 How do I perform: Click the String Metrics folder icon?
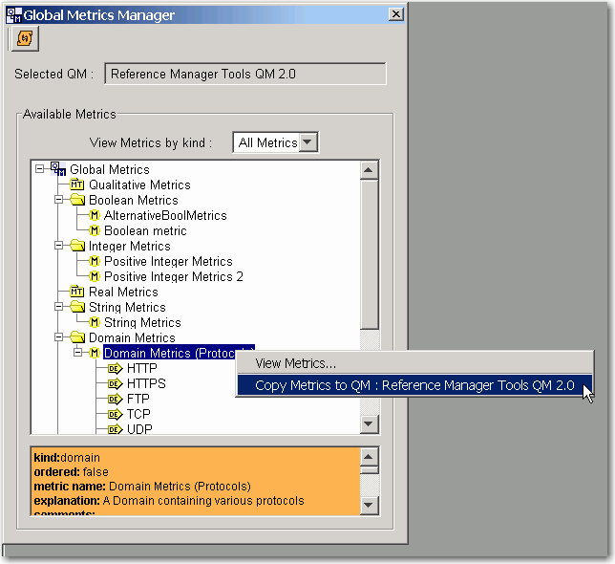(x=77, y=307)
